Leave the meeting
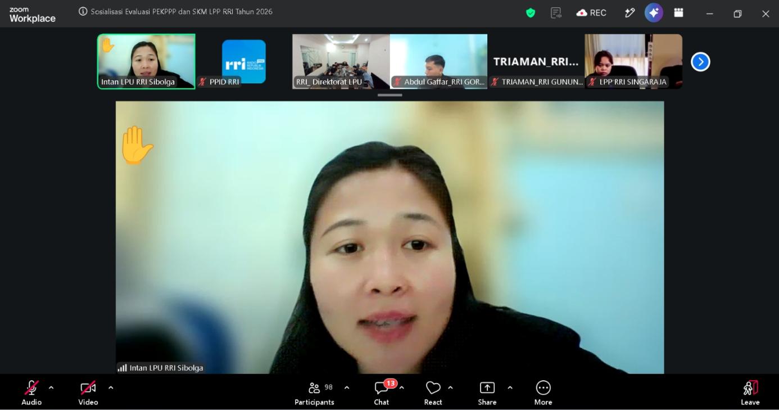The image size is (779, 410). 750,392
